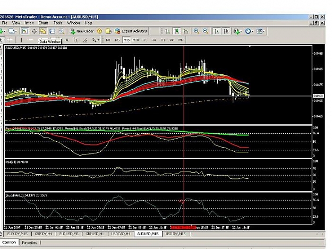
Task: Open the Periods clock dropdown
Action: point(249,31)
